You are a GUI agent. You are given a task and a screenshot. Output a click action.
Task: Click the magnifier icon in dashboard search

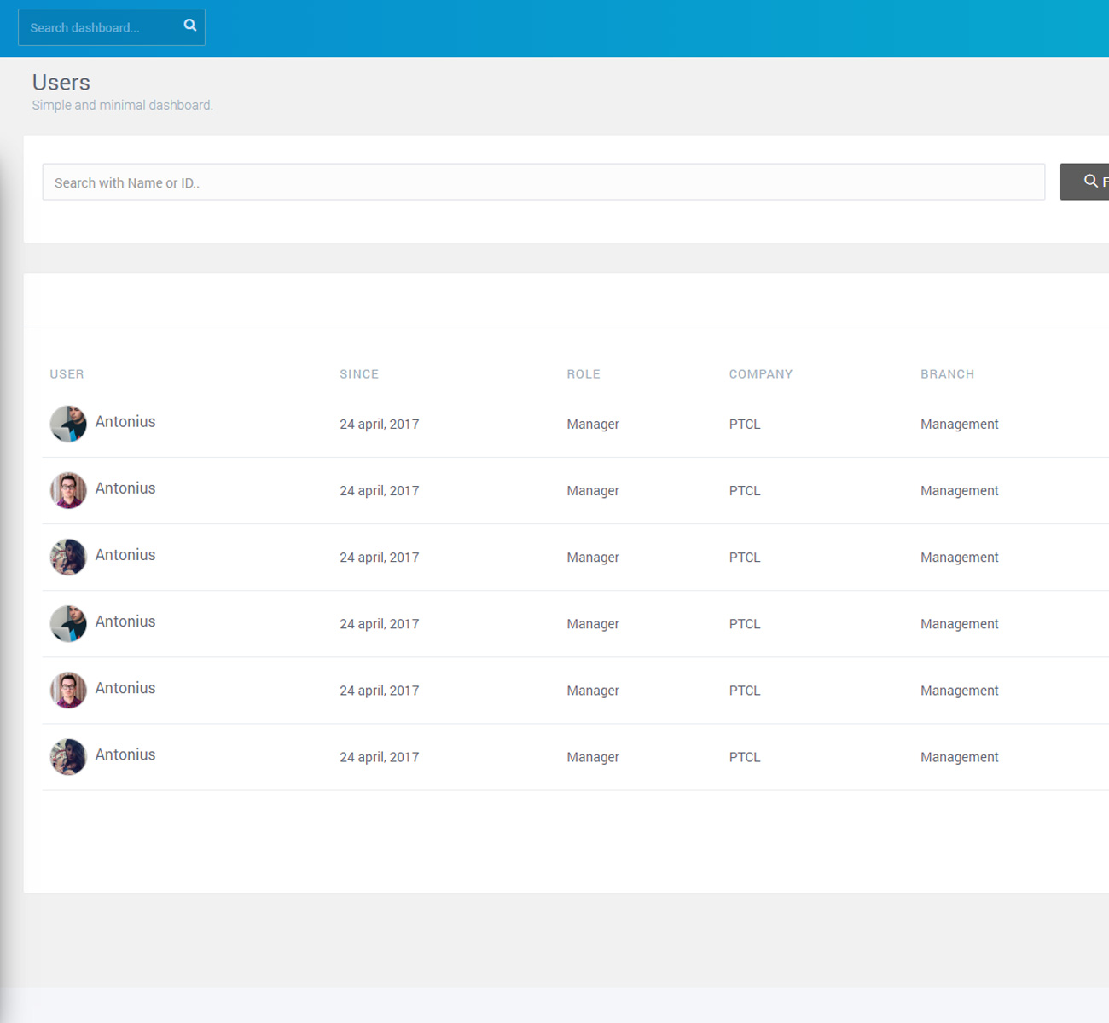tap(190, 26)
